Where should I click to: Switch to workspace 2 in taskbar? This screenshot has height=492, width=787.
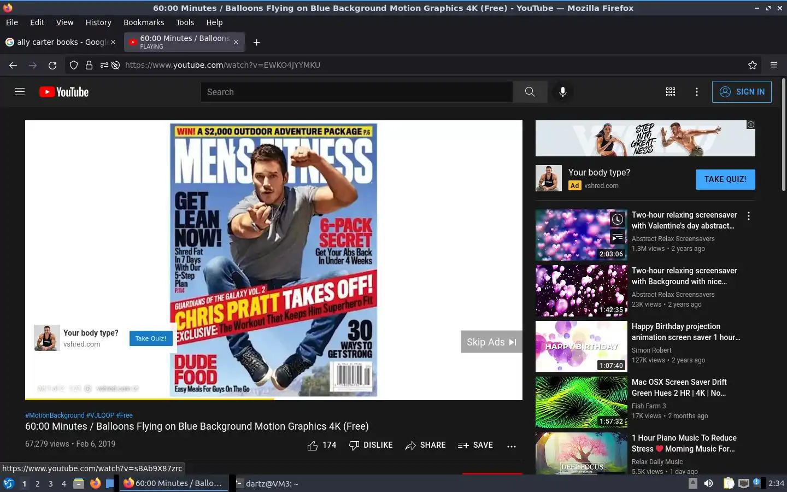click(x=37, y=484)
